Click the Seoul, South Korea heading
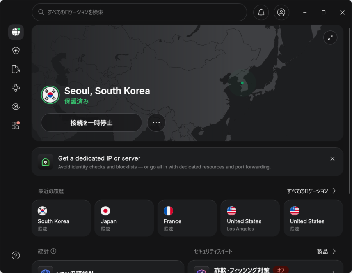Image resolution: width=352 pixels, height=273 pixels. point(107,91)
